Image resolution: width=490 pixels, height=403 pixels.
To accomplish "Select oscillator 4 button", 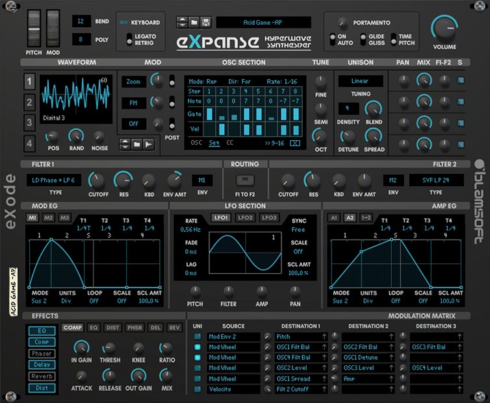I will click(29, 143).
